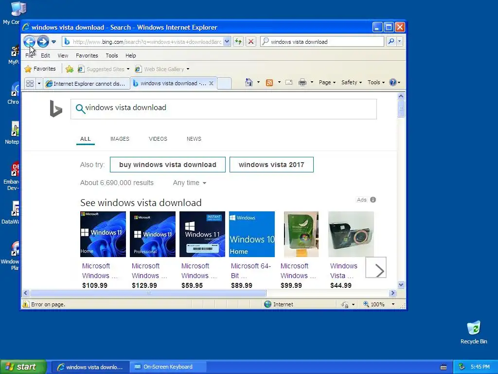498x374 pixels.
Task: Click the Favorites star button
Action: click(40, 69)
